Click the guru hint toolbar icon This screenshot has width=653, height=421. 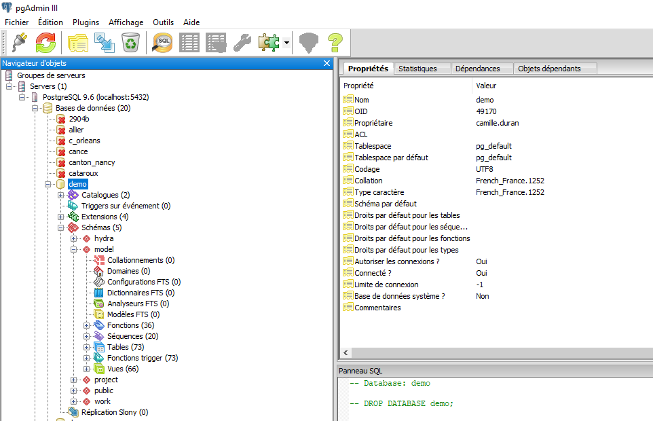click(x=309, y=43)
